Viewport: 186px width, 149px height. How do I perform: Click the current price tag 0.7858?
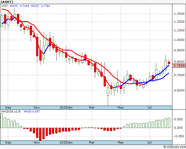click(179, 65)
